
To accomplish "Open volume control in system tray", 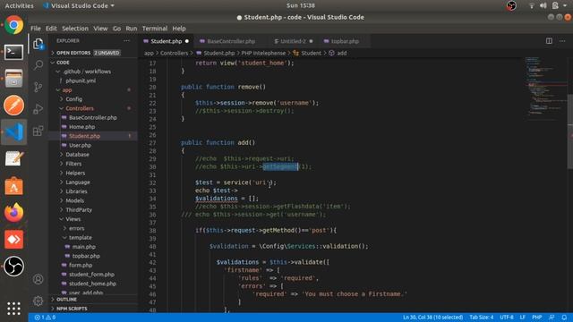I will 543,5.
